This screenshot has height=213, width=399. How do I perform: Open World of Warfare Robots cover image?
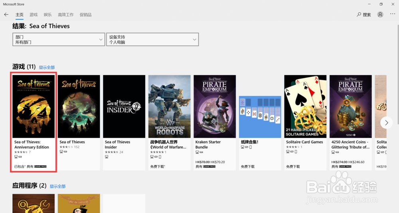[x=170, y=106]
